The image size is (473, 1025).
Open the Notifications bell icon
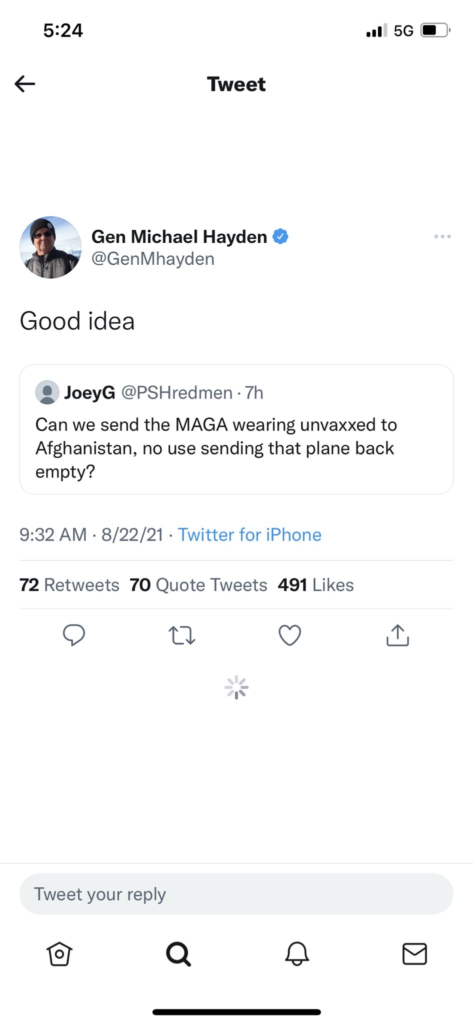click(x=297, y=953)
